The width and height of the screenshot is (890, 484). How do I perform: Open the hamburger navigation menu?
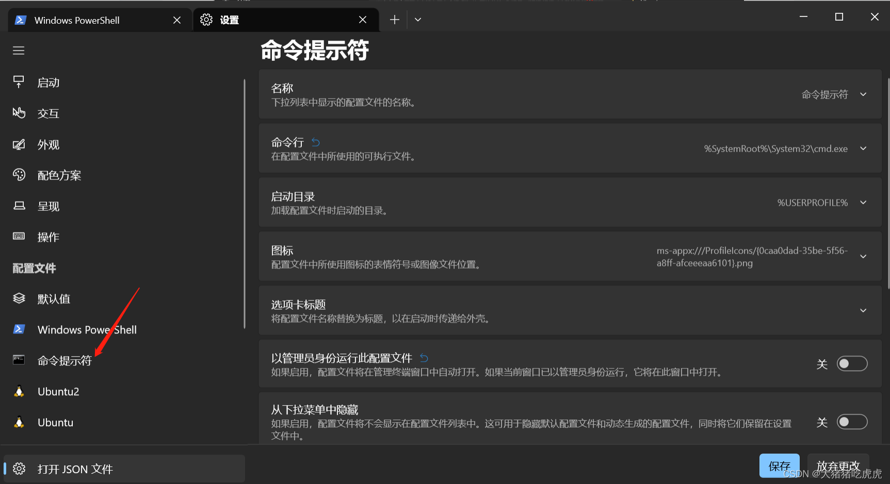pos(19,51)
